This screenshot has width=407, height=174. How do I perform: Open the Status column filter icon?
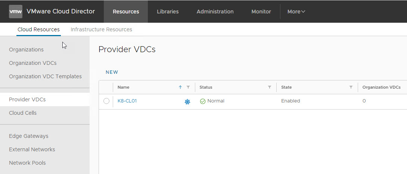point(270,87)
